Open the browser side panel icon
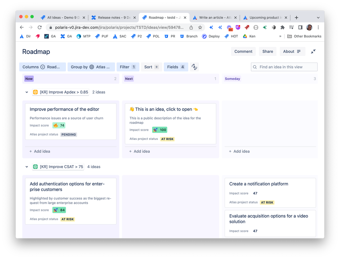Image resolution: width=340 pixels, height=259 pixels. point(300,27)
